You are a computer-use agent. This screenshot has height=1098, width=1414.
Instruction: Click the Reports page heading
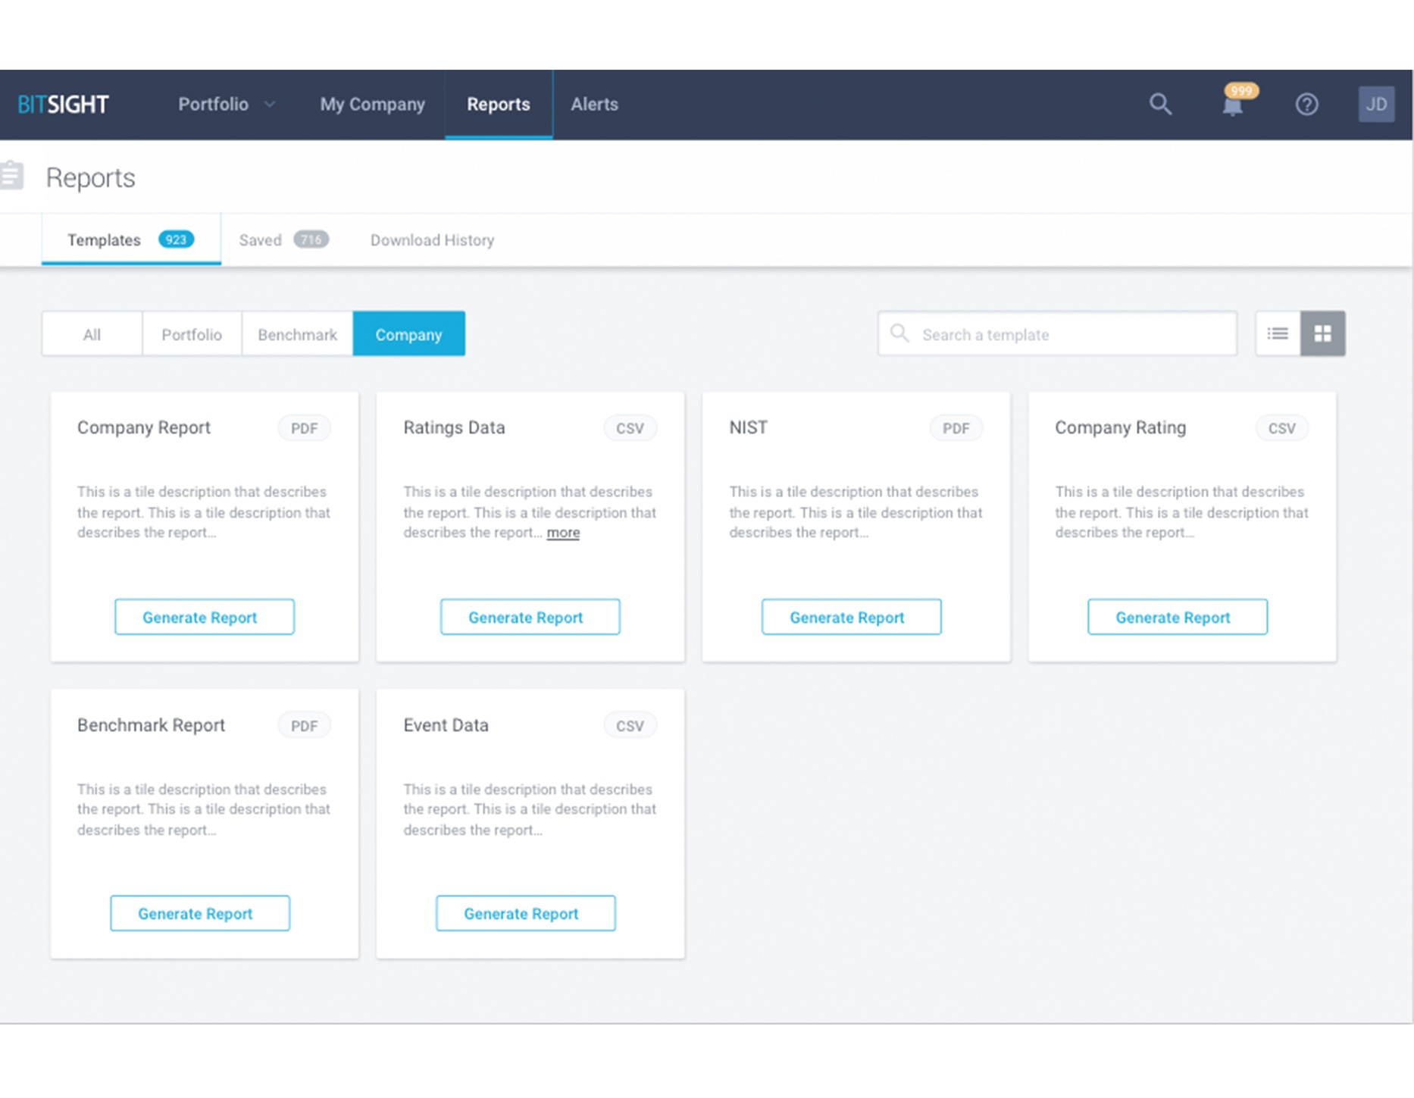(90, 177)
